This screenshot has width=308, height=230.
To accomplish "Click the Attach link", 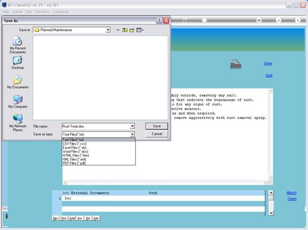I will [291, 193].
